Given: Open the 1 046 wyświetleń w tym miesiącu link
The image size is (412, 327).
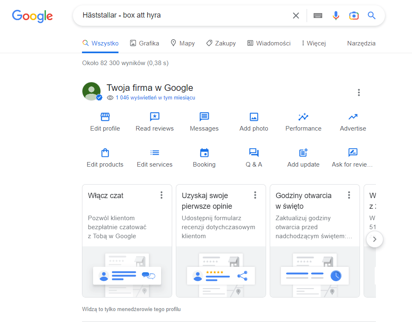Looking at the screenshot, I should coord(155,97).
